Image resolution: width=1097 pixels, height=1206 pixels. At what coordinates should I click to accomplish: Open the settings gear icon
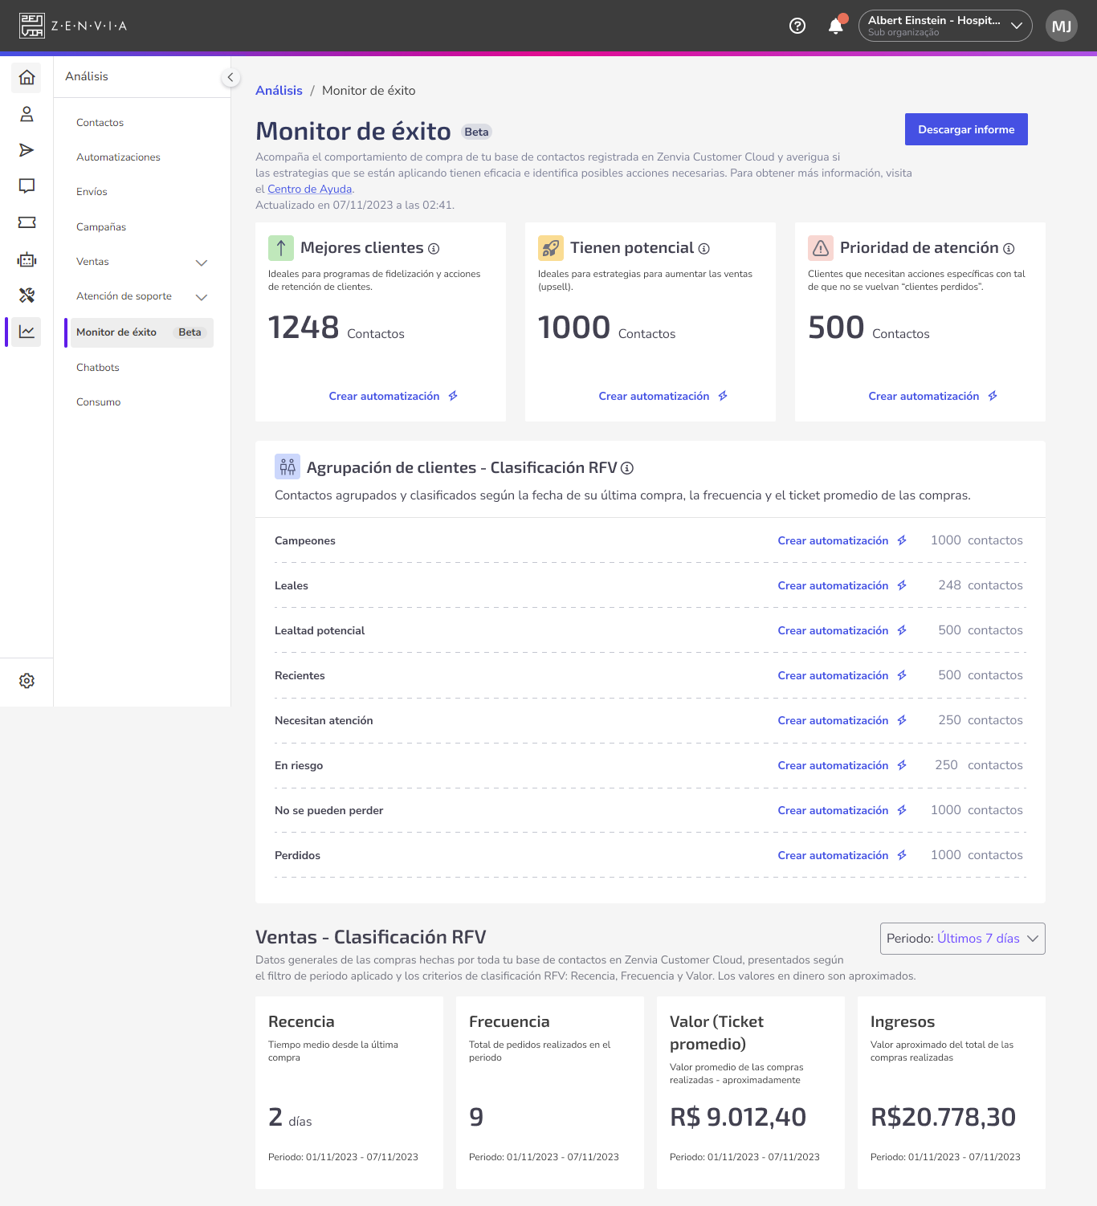(27, 681)
